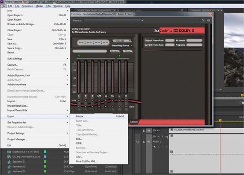Click the Sequence 01 icon in project panel
Viewport: 244px width, 175px height.
tap(9, 162)
